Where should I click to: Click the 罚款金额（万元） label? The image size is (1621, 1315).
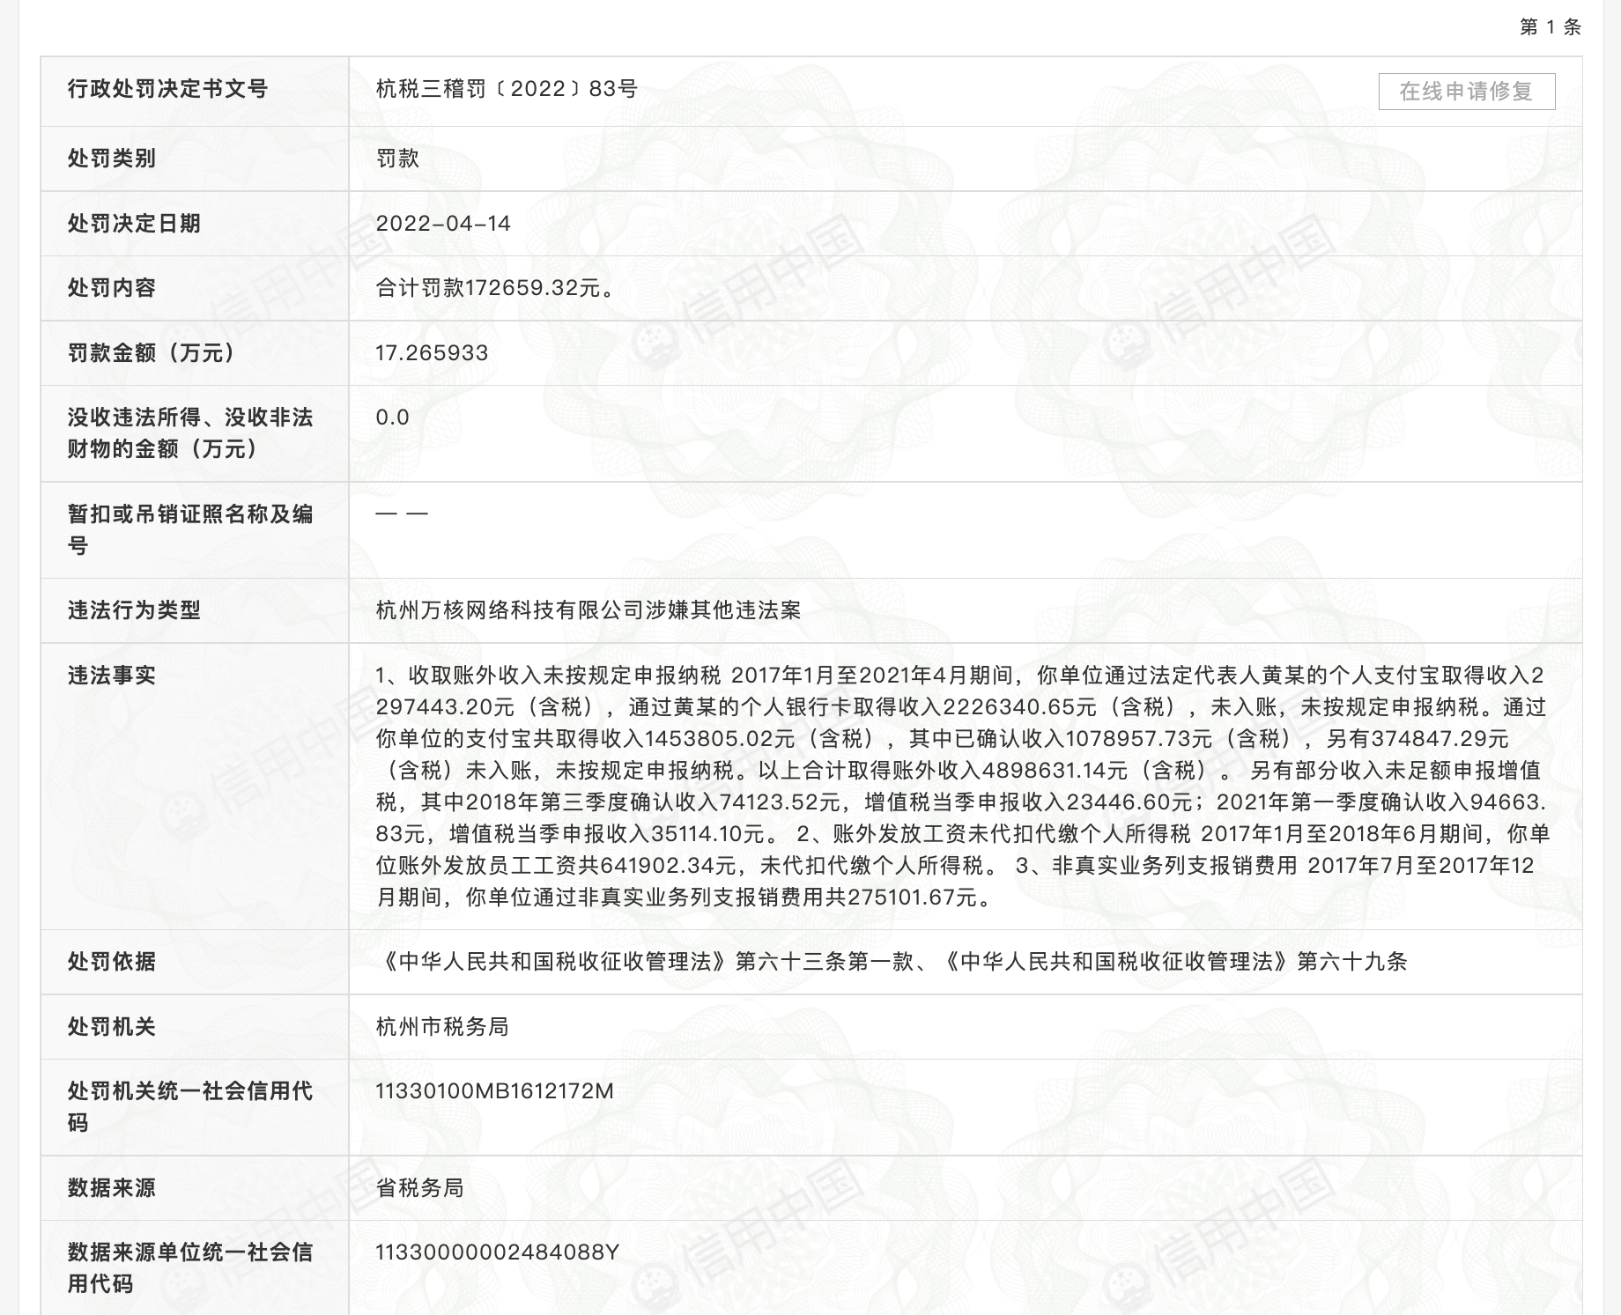coord(151,353)
